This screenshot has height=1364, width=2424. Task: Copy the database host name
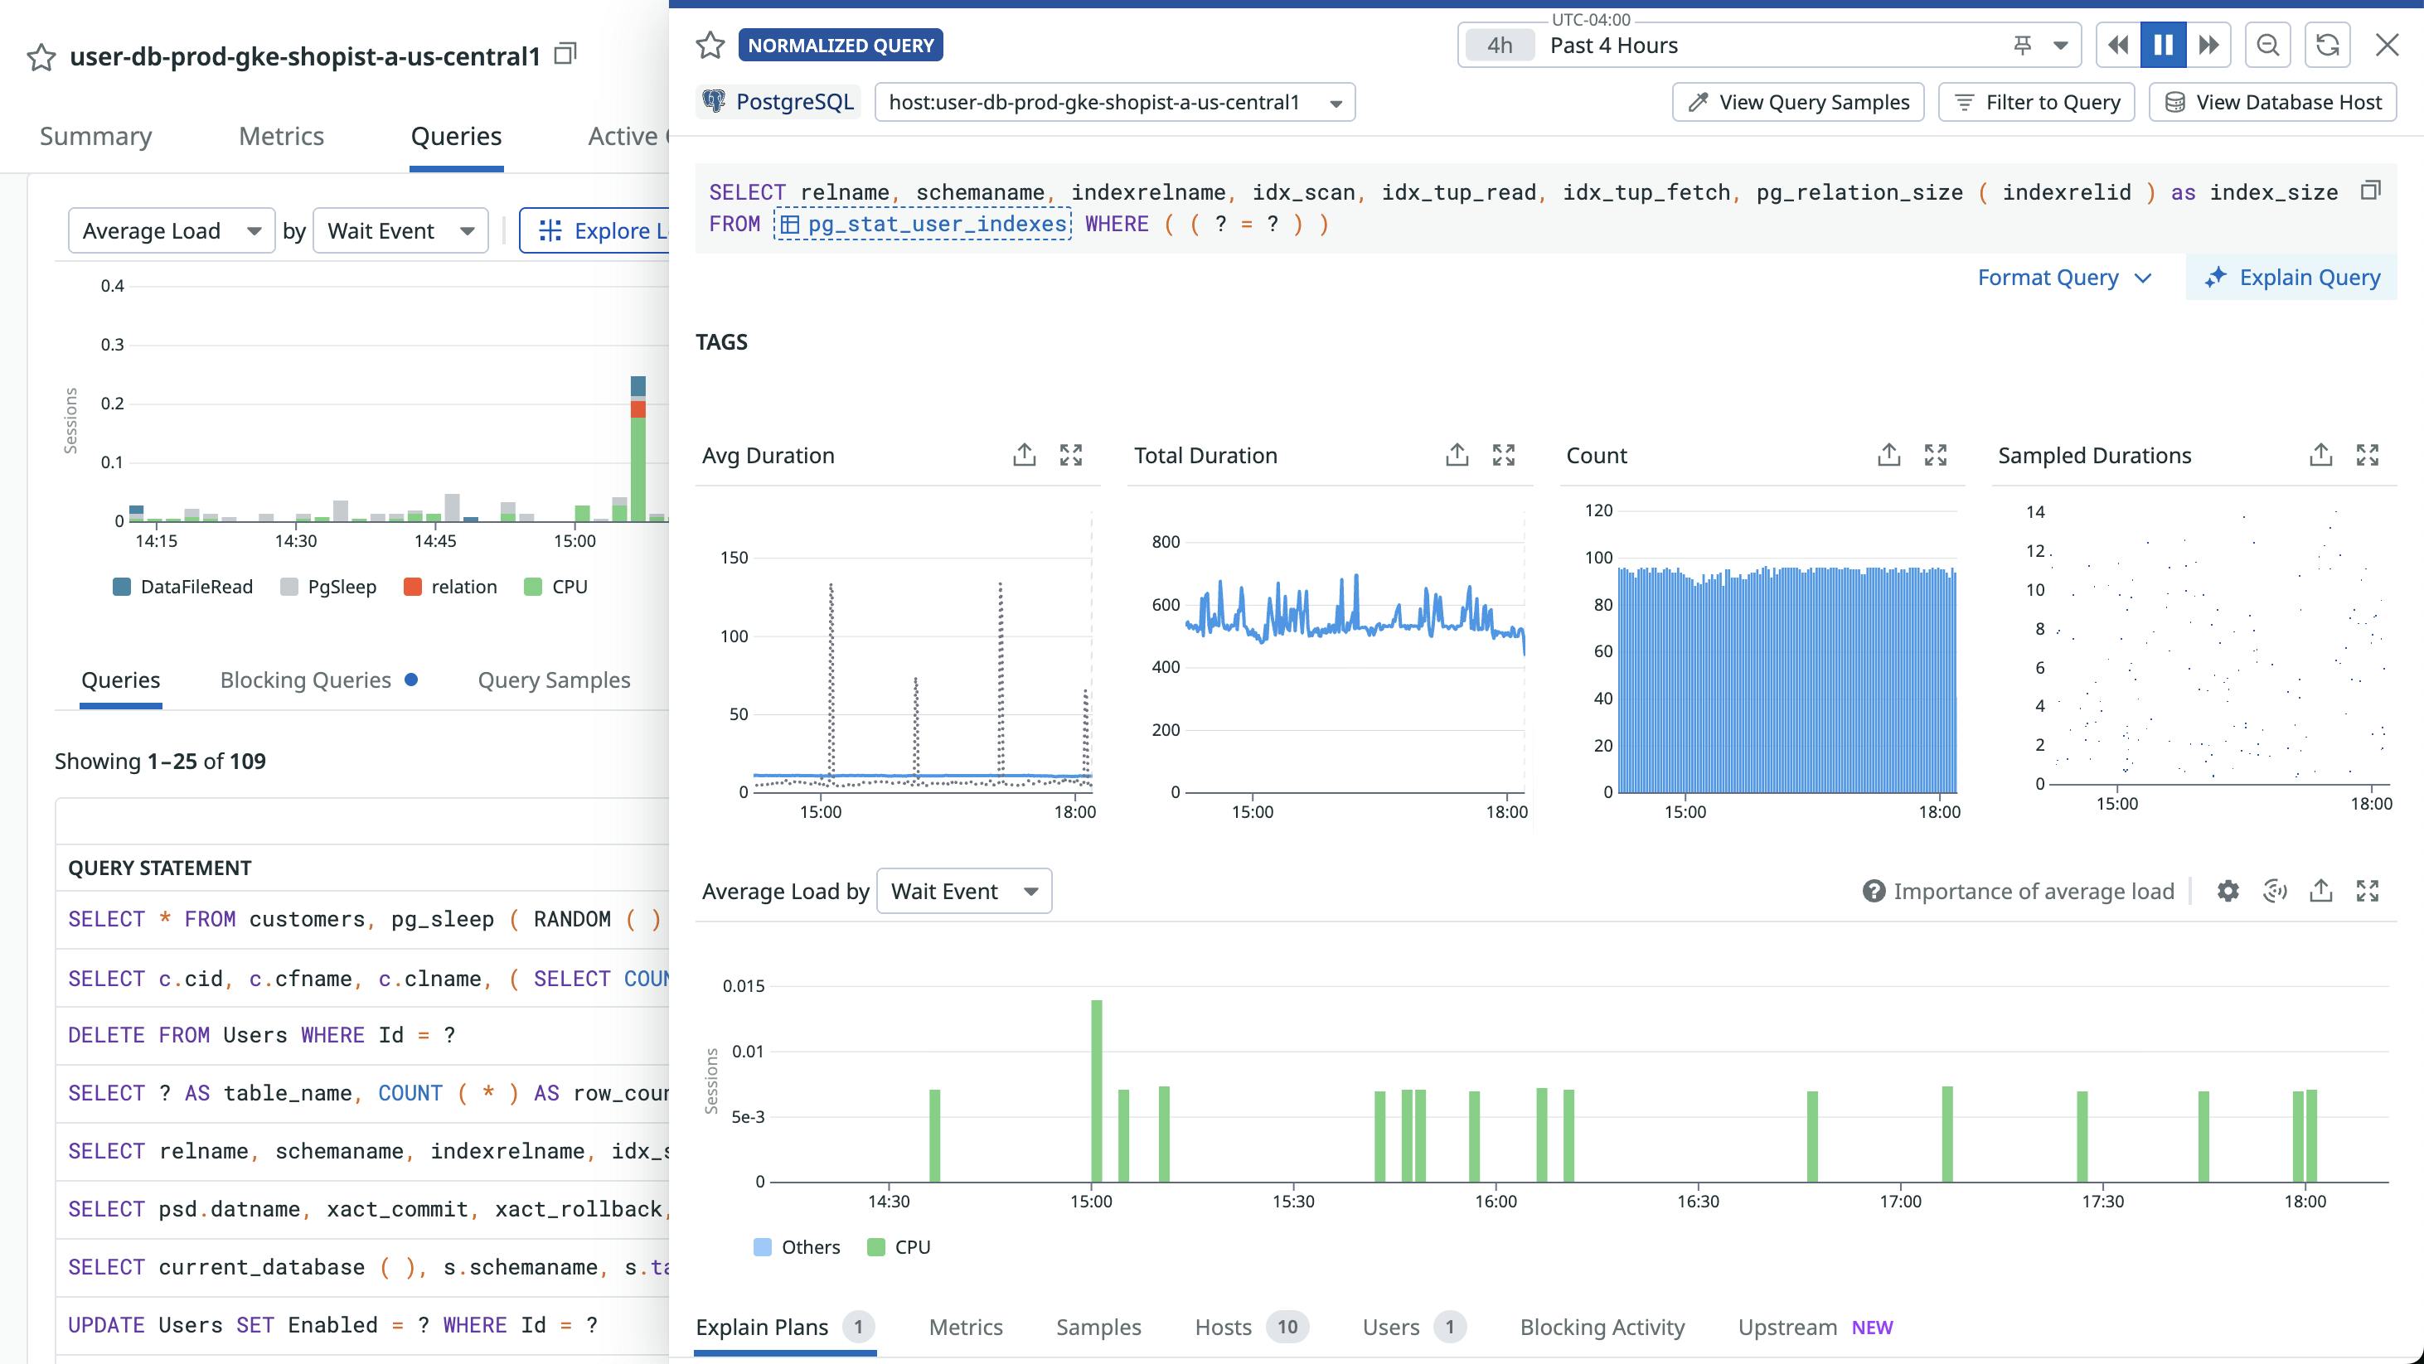(x=565, y=54)
